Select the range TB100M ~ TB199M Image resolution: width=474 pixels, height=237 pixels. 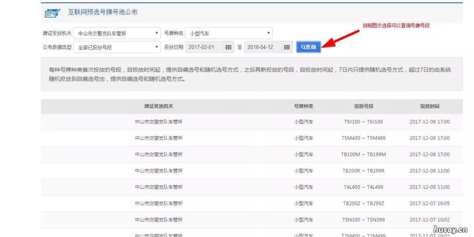tap(364, 154)
